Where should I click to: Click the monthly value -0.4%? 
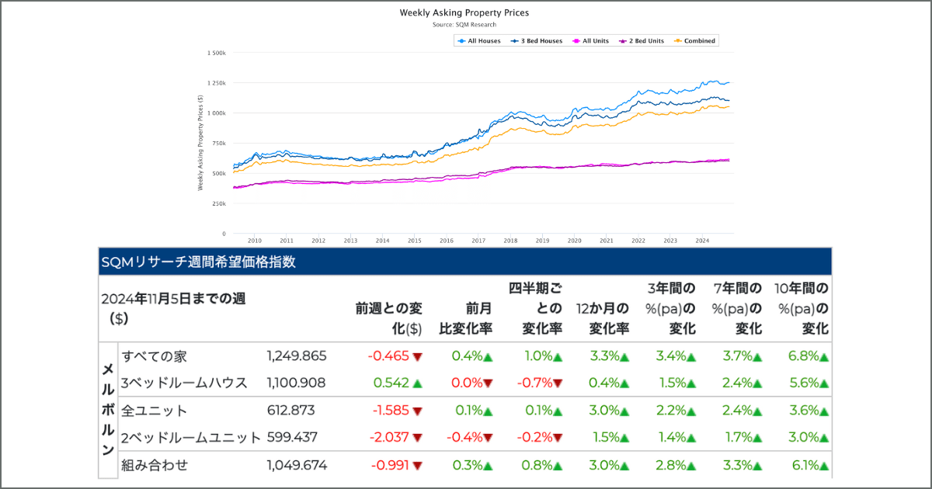pos(464,438)
